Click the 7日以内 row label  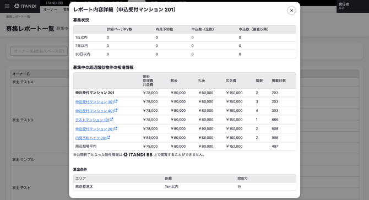[82, 46]
